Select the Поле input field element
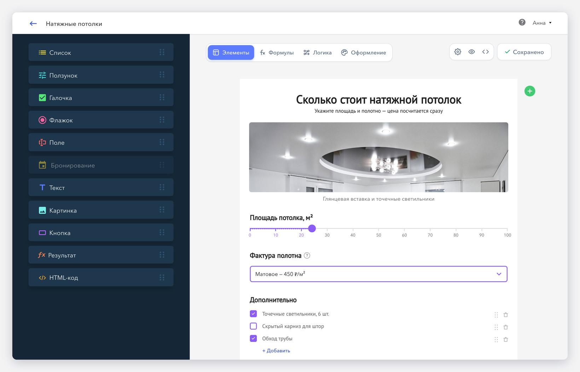Viewport: 580px width, 372px height. point(101,142)
